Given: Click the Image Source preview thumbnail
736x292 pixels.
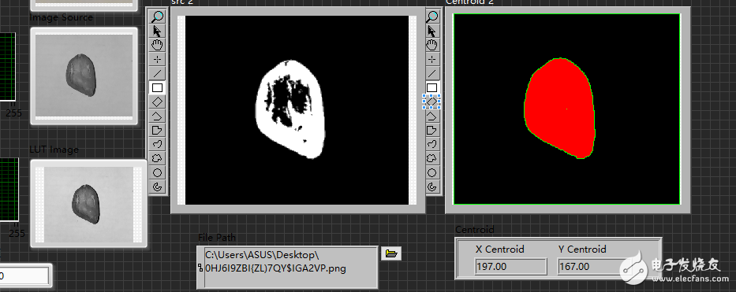Looking at the screenshot, I should pyautogui.click(x=84, y=76).
